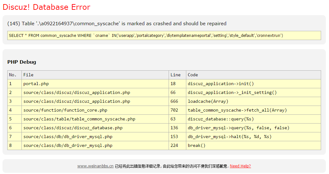This screenshot has width=329, height=174.
Task: Click line number 702 cell
Action: (177, 110)
